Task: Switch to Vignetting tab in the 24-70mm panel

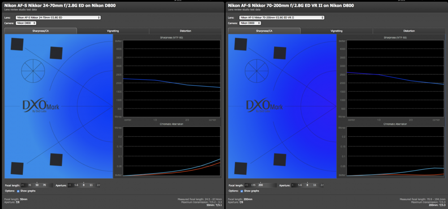Action: tap(113, 31)
